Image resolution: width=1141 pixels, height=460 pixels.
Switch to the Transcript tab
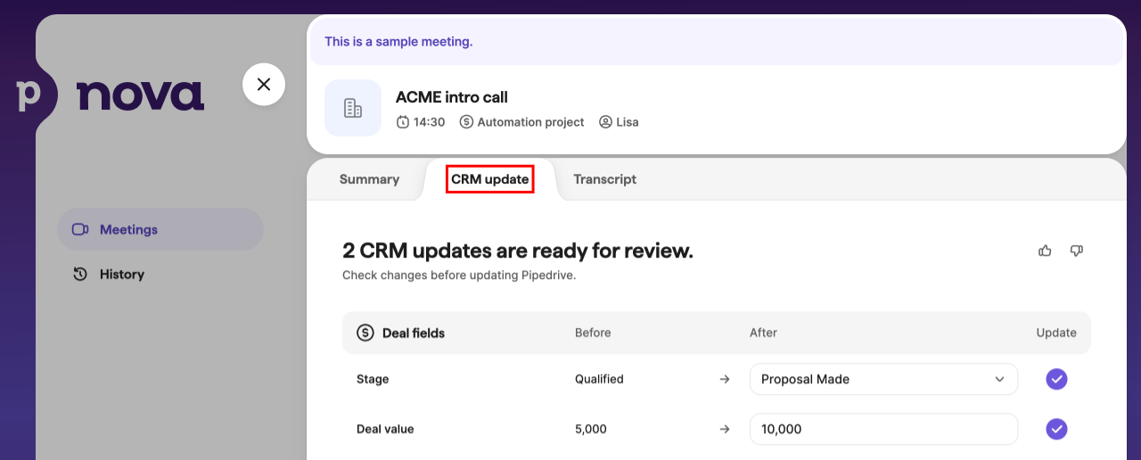pos(604,179)
